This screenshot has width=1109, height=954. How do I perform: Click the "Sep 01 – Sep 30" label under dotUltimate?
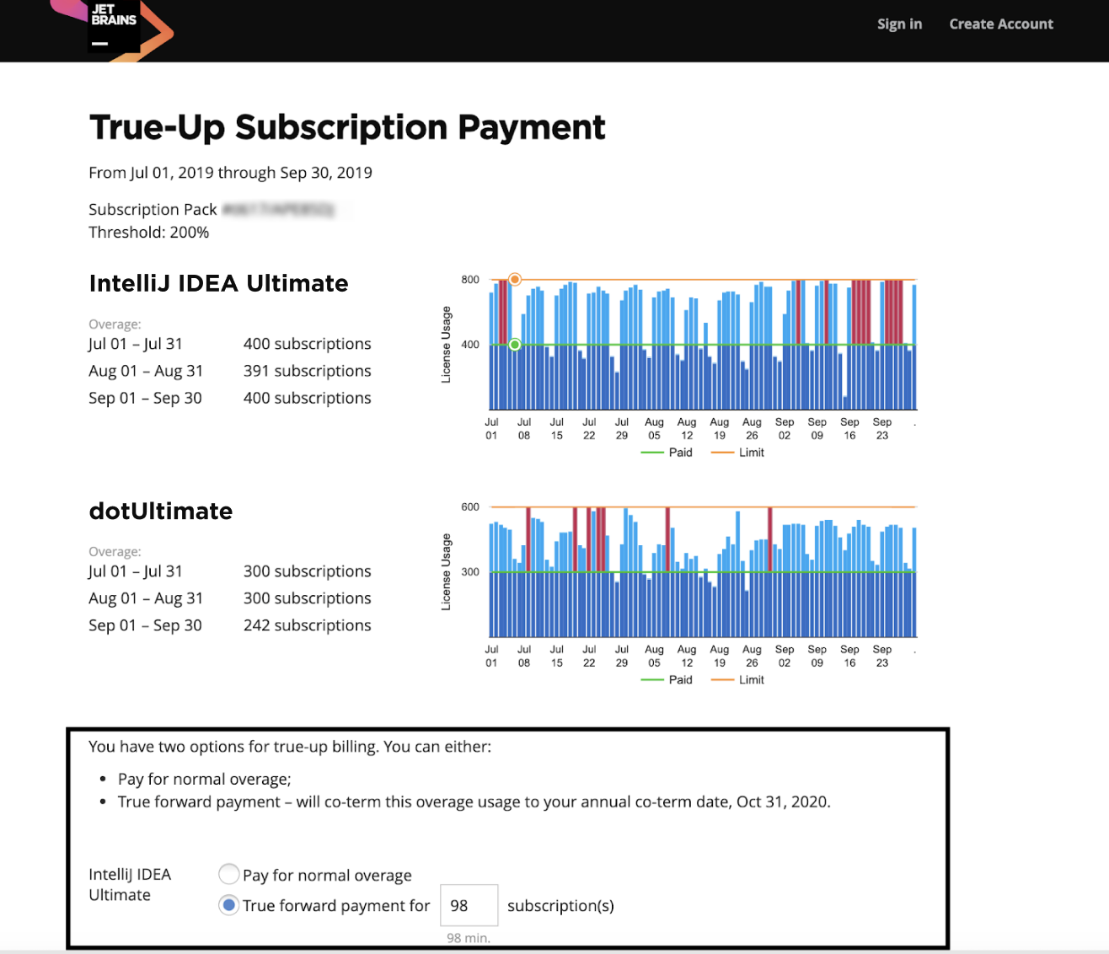point(145,625)
